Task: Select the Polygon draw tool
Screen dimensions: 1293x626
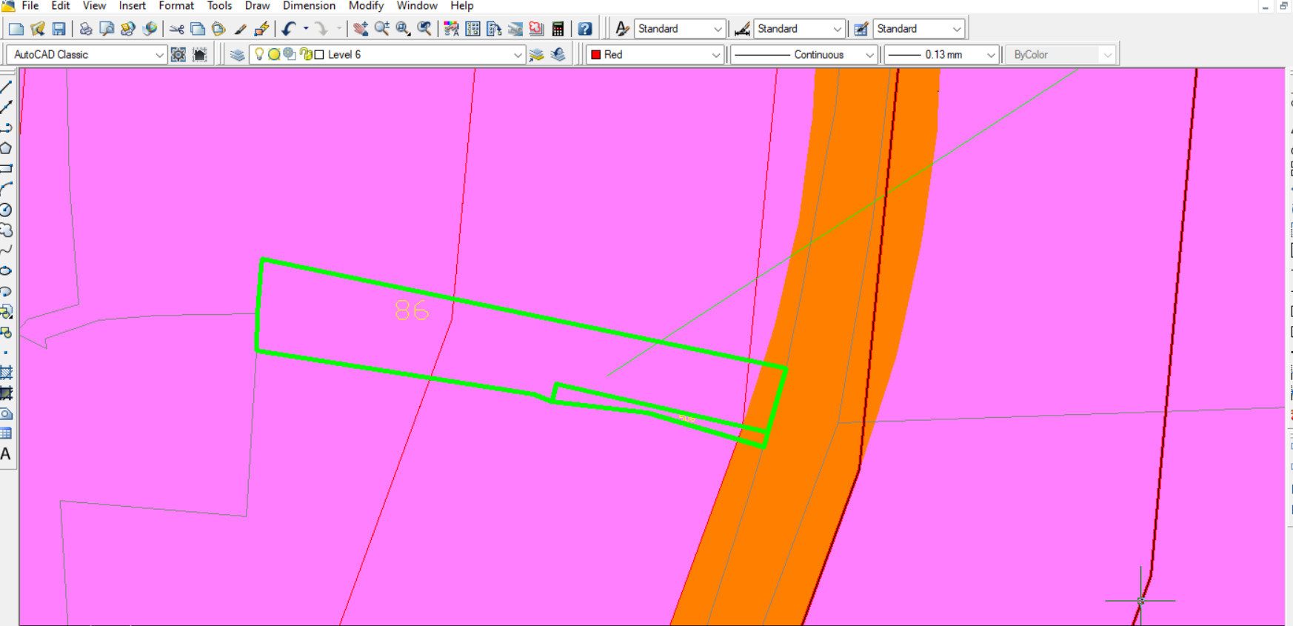Action: 6,148
